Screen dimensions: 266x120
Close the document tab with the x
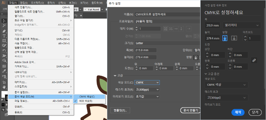81,15
